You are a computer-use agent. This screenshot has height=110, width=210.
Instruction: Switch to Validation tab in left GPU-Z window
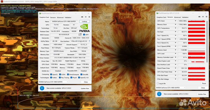(68, 17)
